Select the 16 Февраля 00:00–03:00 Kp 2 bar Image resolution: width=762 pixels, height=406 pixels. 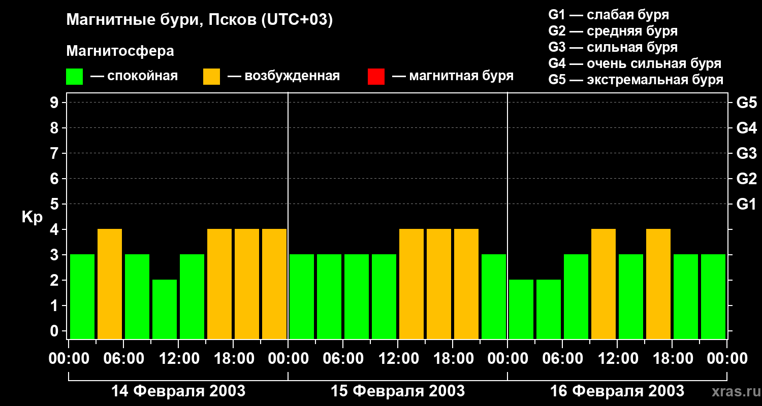pyautogui.click(x=521, y=309)
